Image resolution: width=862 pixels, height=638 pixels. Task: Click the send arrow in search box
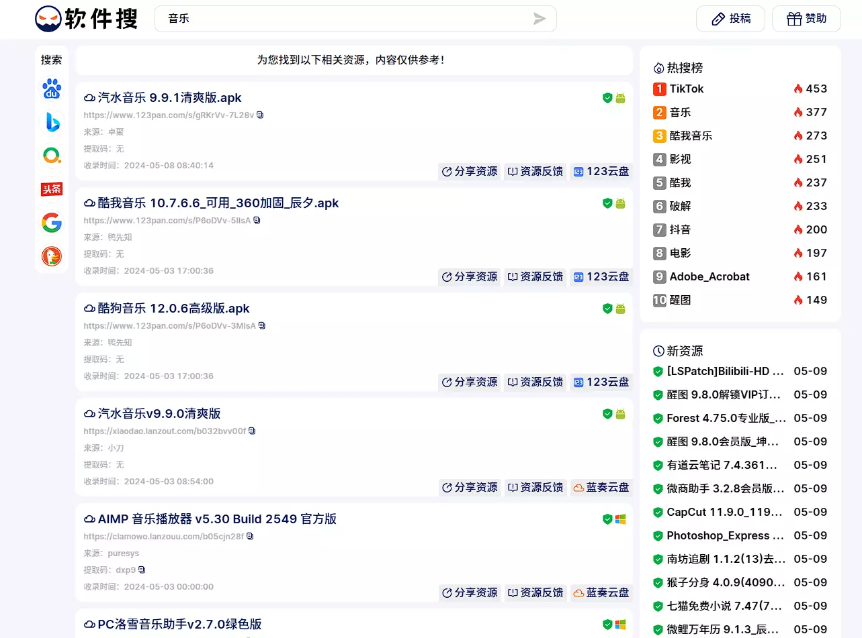tap(540, 19)
